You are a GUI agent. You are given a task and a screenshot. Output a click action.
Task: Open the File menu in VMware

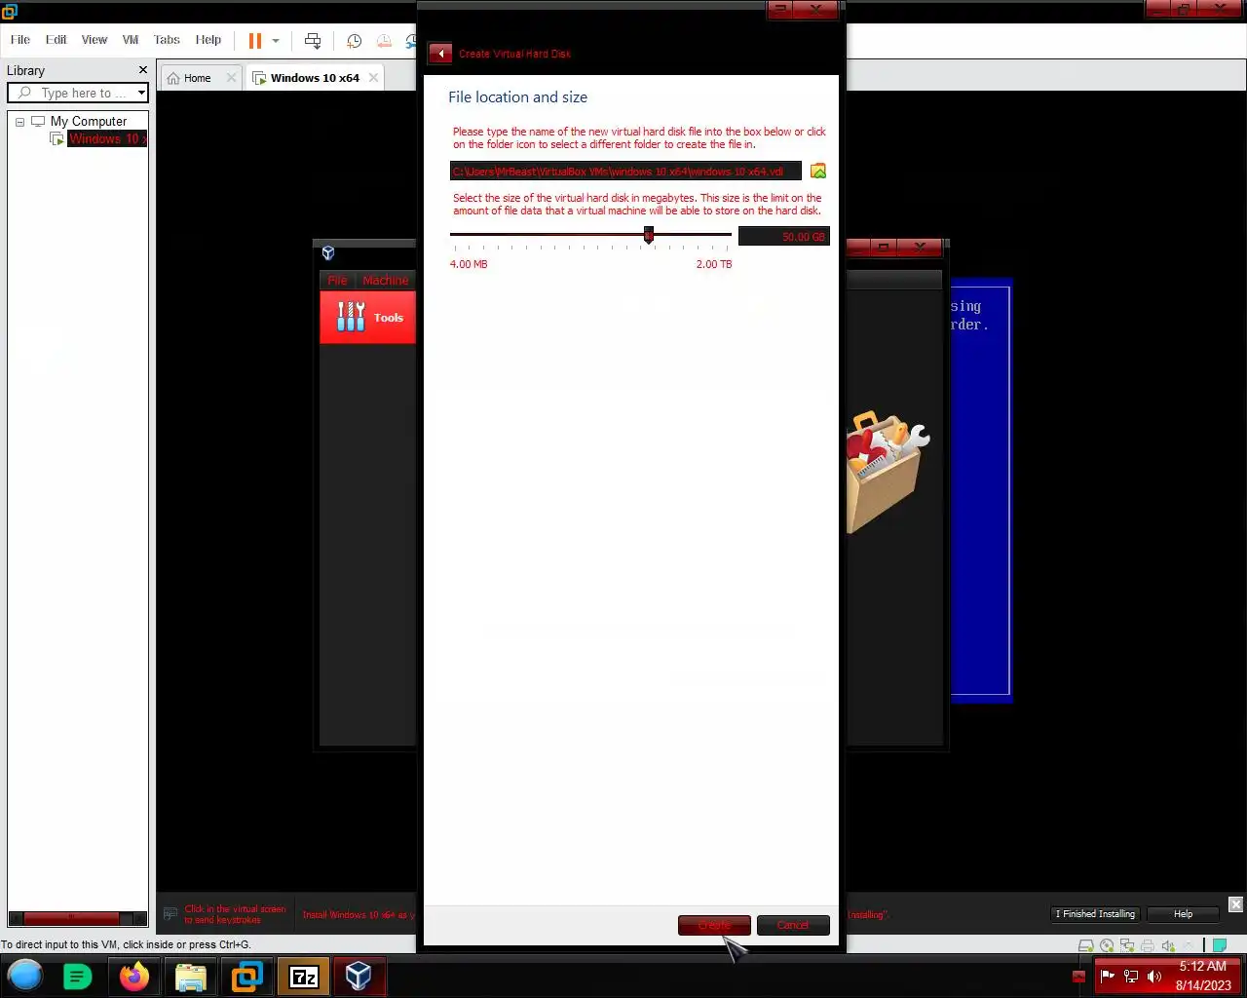pos(20,40)
